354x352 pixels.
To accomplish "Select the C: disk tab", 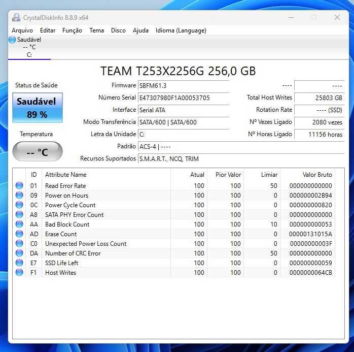I will click(x=29, y=47).
